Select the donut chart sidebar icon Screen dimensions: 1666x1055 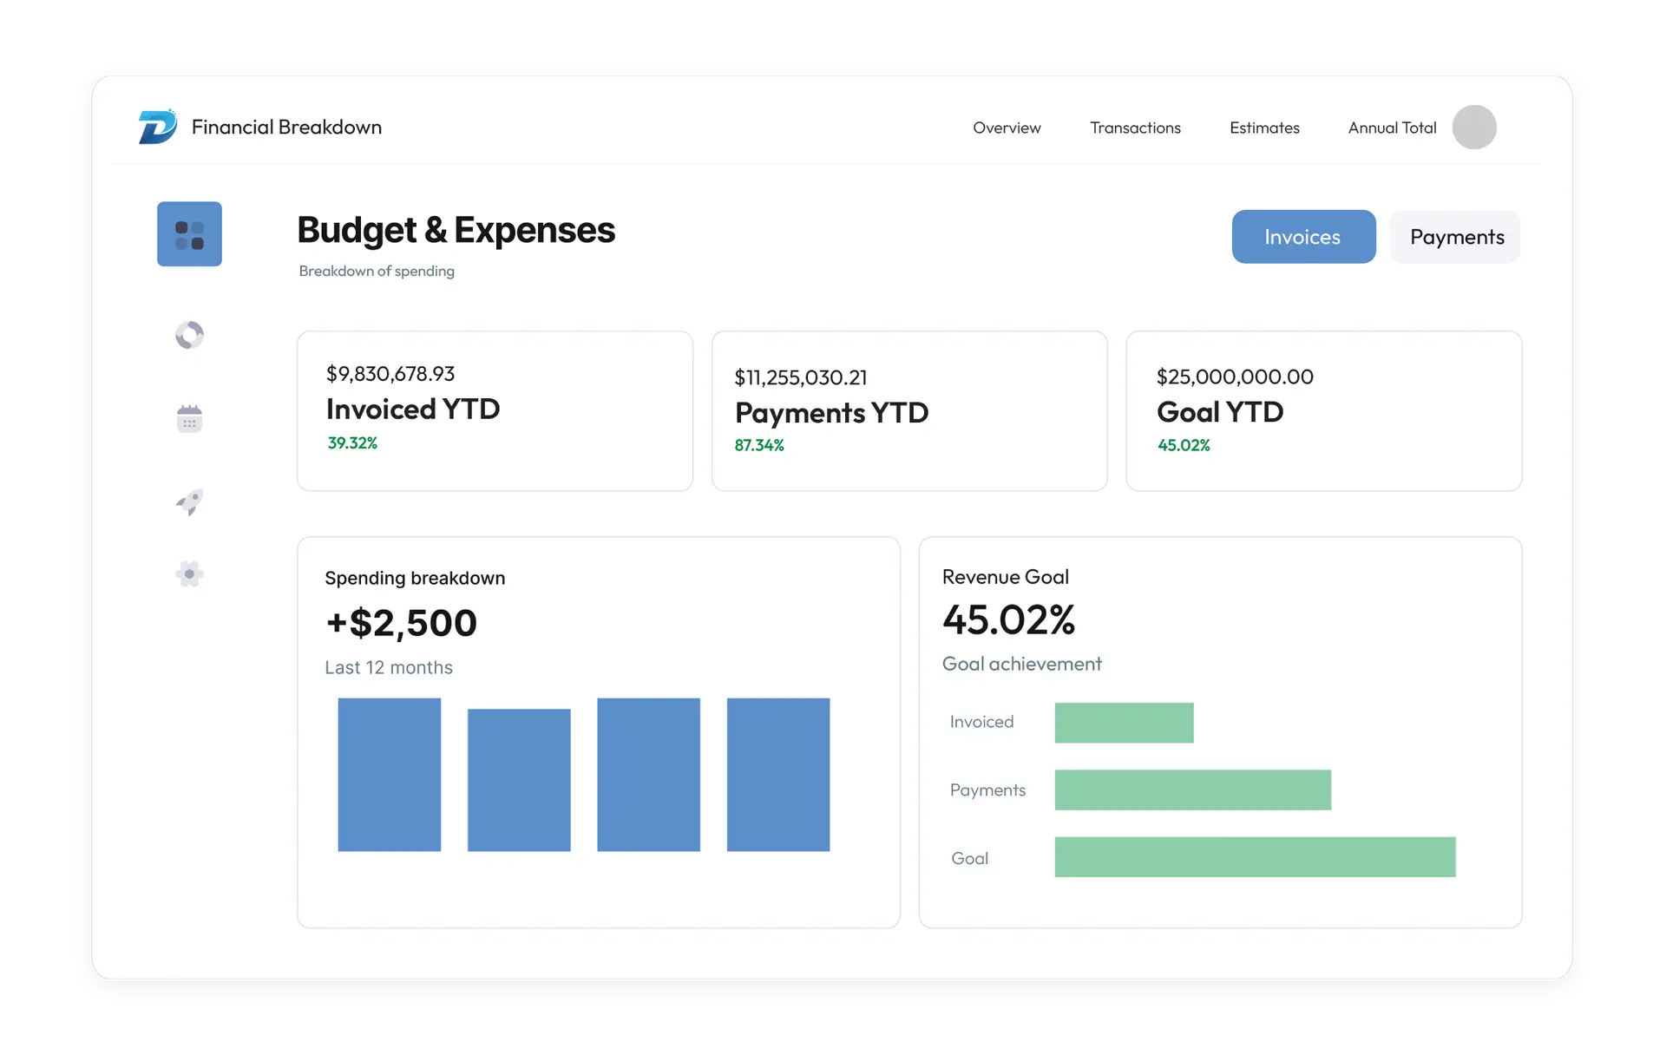189,335
